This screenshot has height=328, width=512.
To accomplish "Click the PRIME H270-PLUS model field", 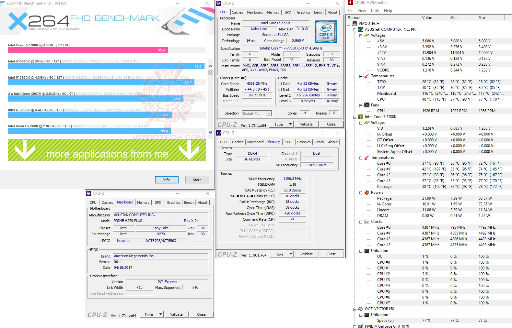I will 144,221.
